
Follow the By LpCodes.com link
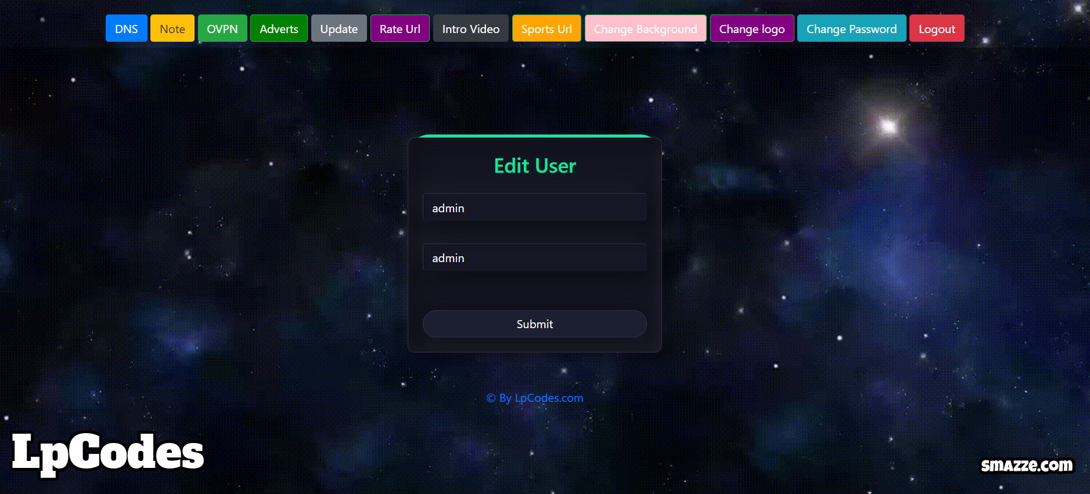point(534,398)
